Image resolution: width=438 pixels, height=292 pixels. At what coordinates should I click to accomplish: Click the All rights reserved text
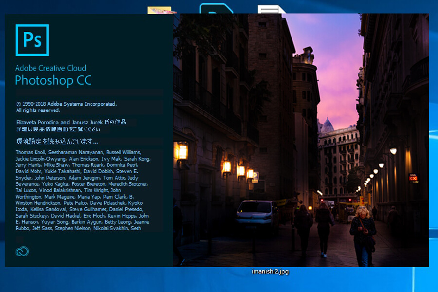click(x=38, y=110)
